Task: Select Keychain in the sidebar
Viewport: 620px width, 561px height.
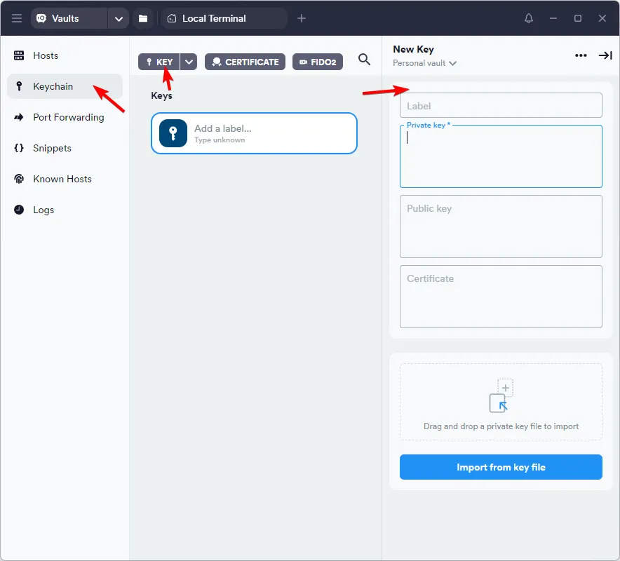Action: (x=65, y=86)
